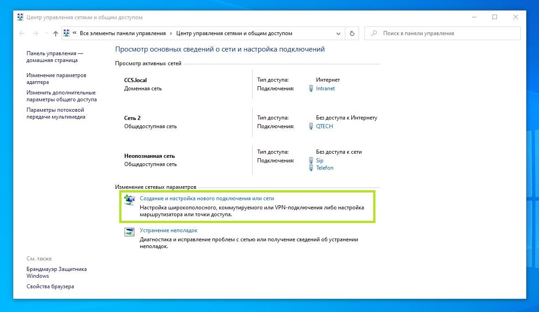The height and width of the screenshot is (312, 539).
Task: Click the window title bar network icon
Action: click(20, 17)
